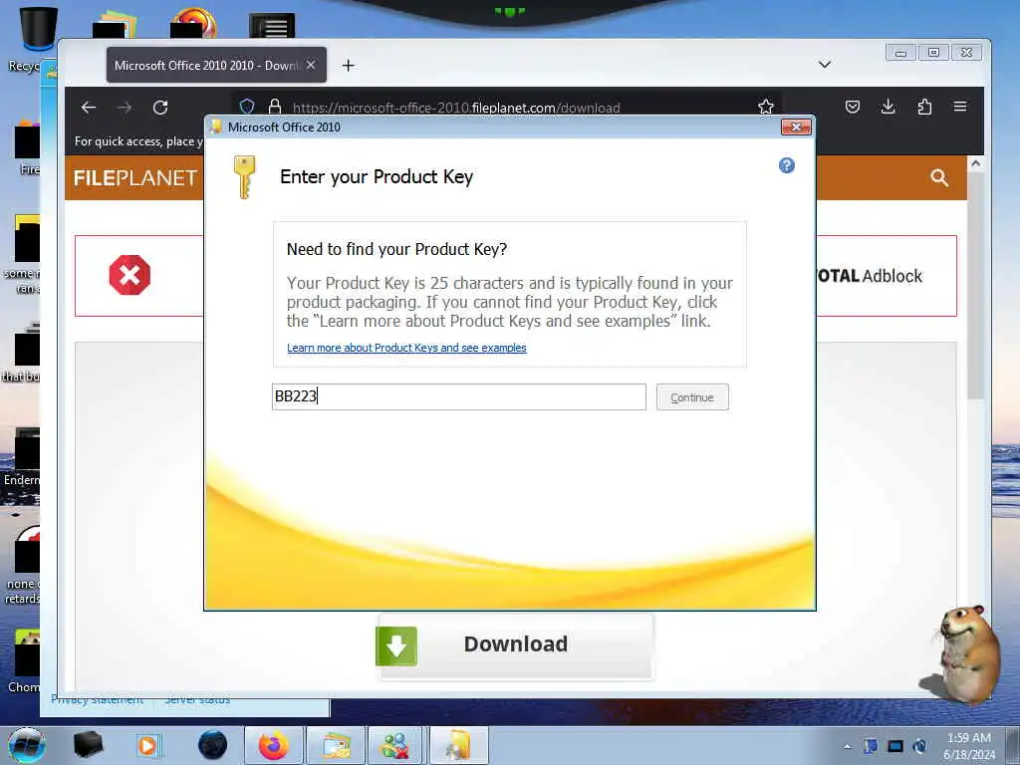Click the product key input field

(458, 396)
